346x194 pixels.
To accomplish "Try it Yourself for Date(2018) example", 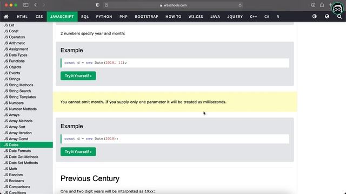I will coord(78,152).
